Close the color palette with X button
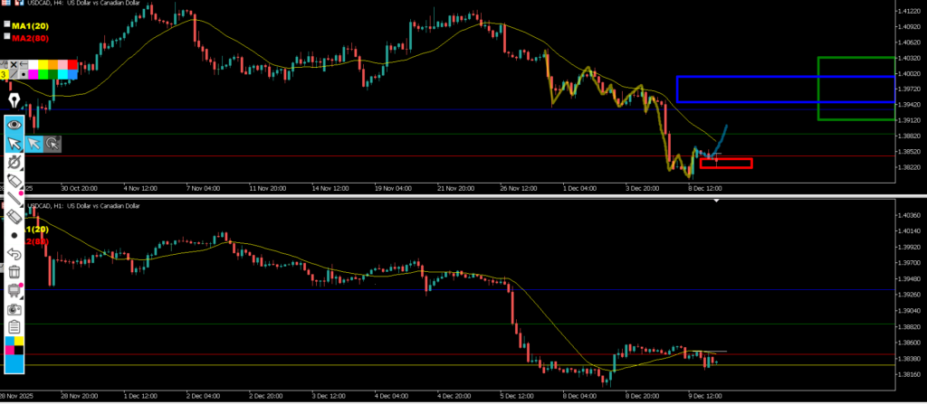The image size is (927, 404). (14, 64)
